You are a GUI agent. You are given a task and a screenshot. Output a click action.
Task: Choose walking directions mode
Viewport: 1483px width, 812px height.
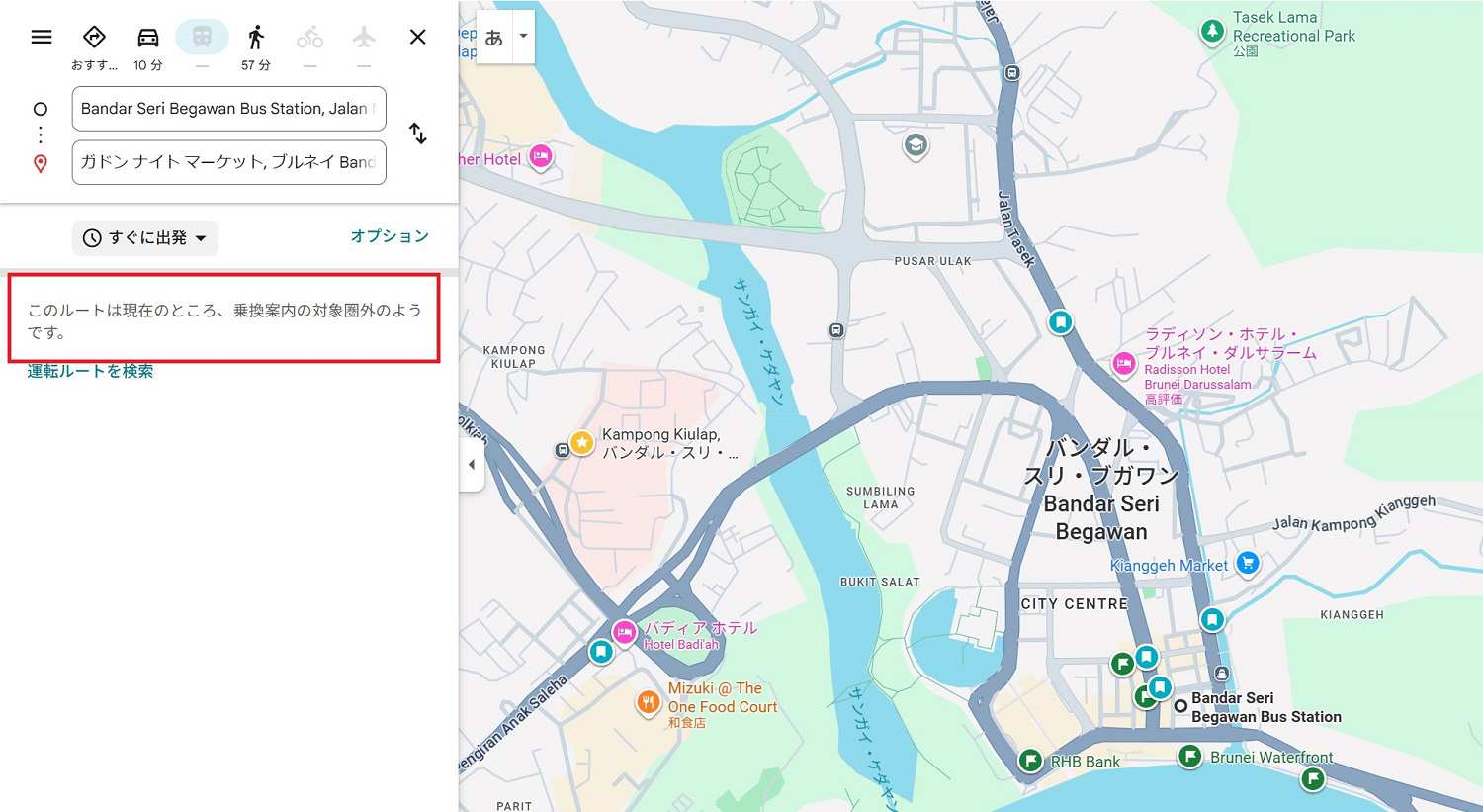pyautogui.click(x=256, y=38)
